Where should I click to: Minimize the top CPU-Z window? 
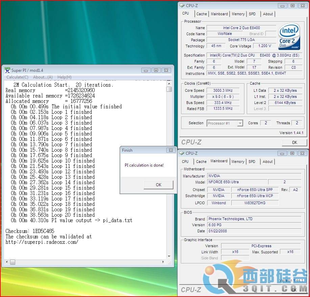click(282, 6)
